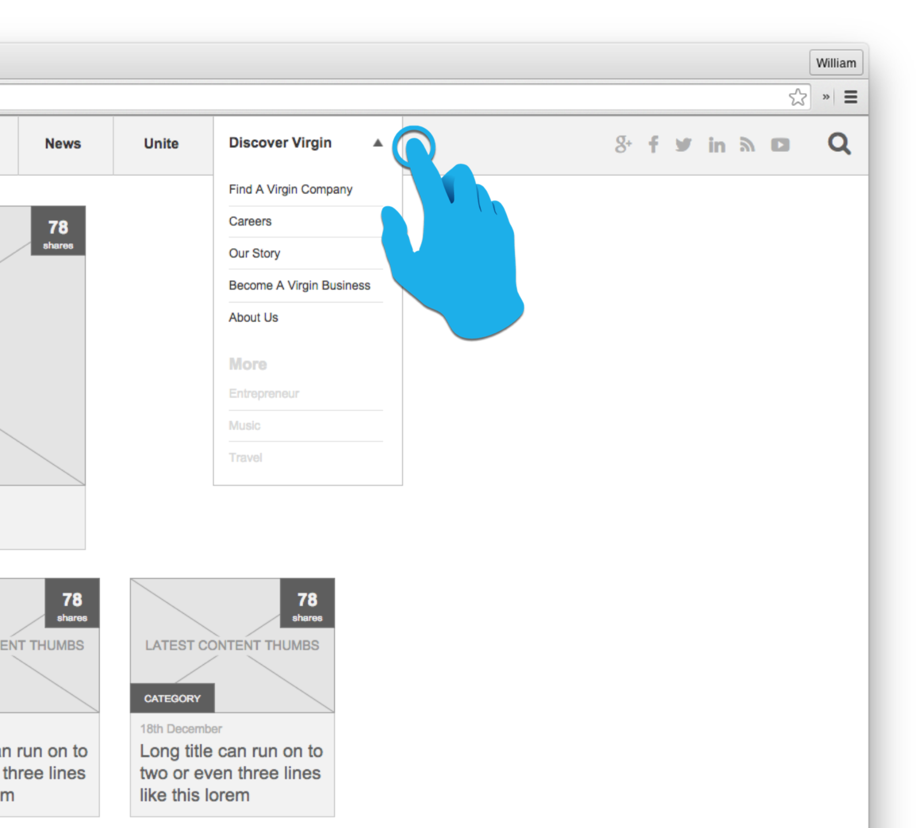Click the More heading in dropdown
The image size is (920, 828).
coord(248,364)
